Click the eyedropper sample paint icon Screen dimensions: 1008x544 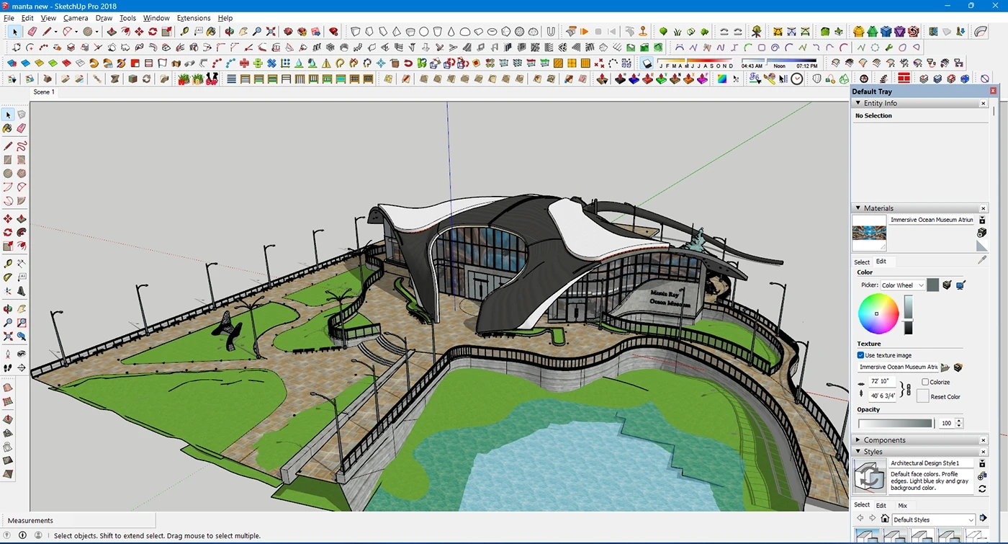(x=982, y=259)
